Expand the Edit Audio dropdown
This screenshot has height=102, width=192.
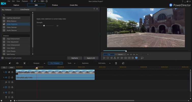click(x=110, y=63)
